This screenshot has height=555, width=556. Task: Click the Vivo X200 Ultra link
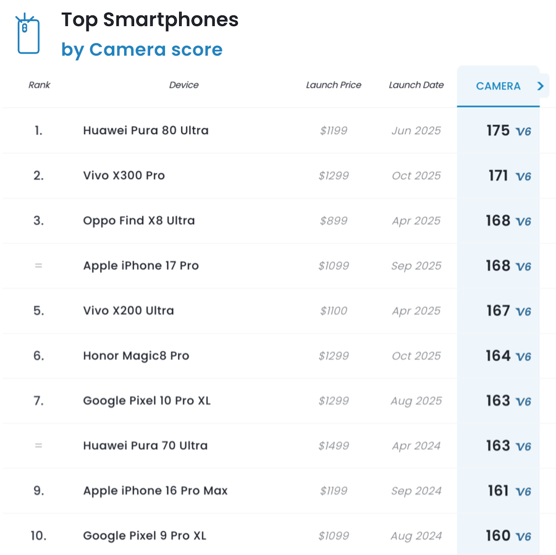pos(128,311)
